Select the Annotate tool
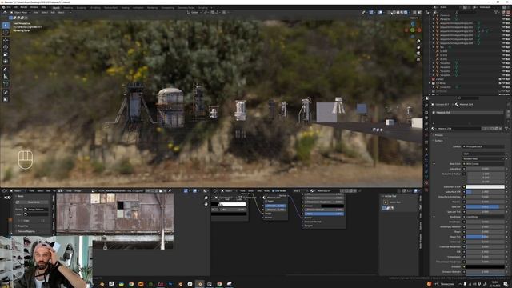 click(x=6, y=70)
